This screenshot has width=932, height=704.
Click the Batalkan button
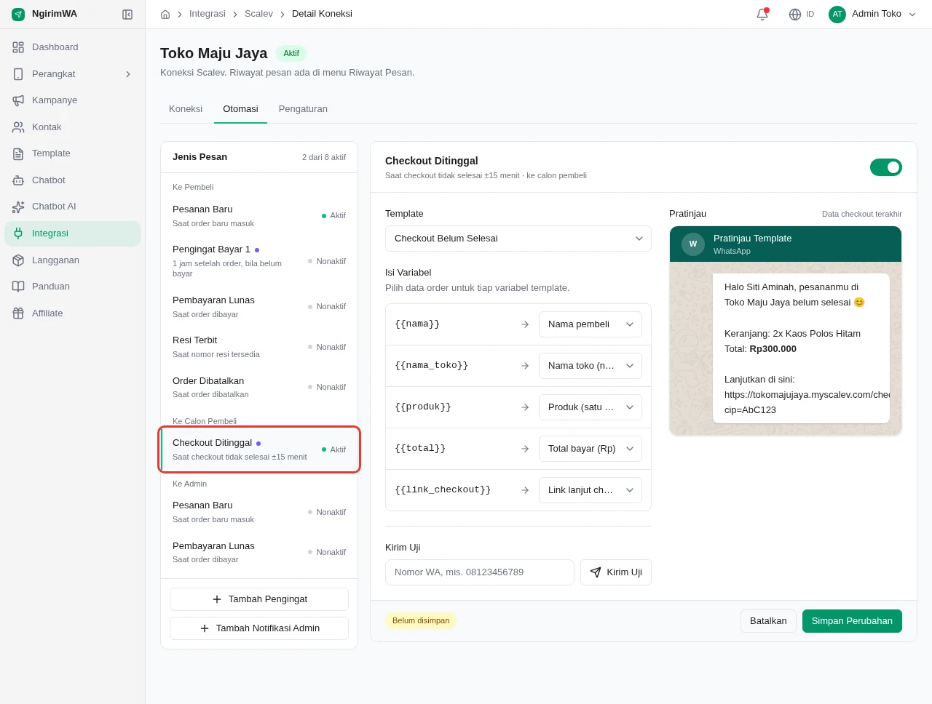click(768, 621)
